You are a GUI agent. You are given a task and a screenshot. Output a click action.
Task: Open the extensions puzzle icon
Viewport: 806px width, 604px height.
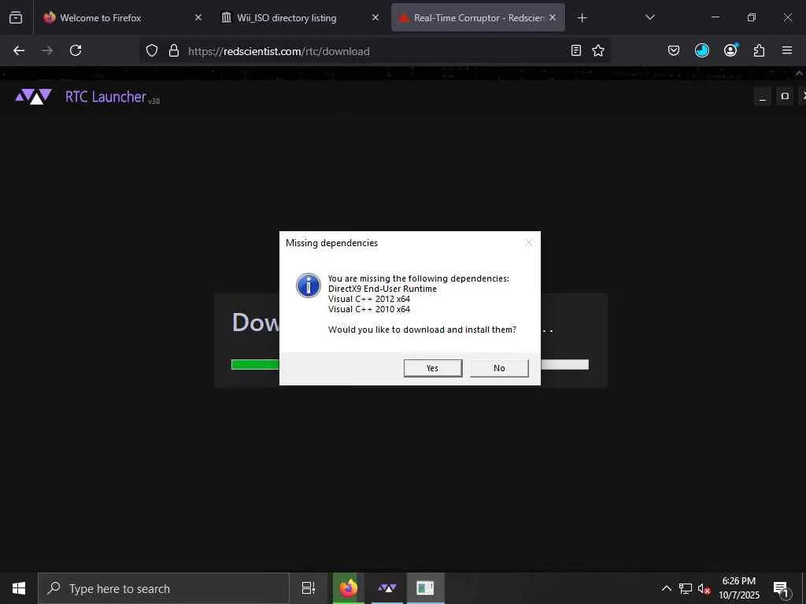[759, 50]
